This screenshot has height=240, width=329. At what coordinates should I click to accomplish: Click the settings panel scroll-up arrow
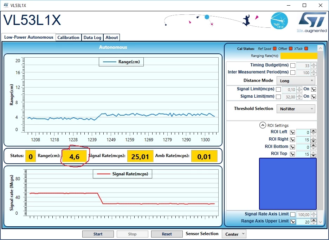(x=320, y=48)
